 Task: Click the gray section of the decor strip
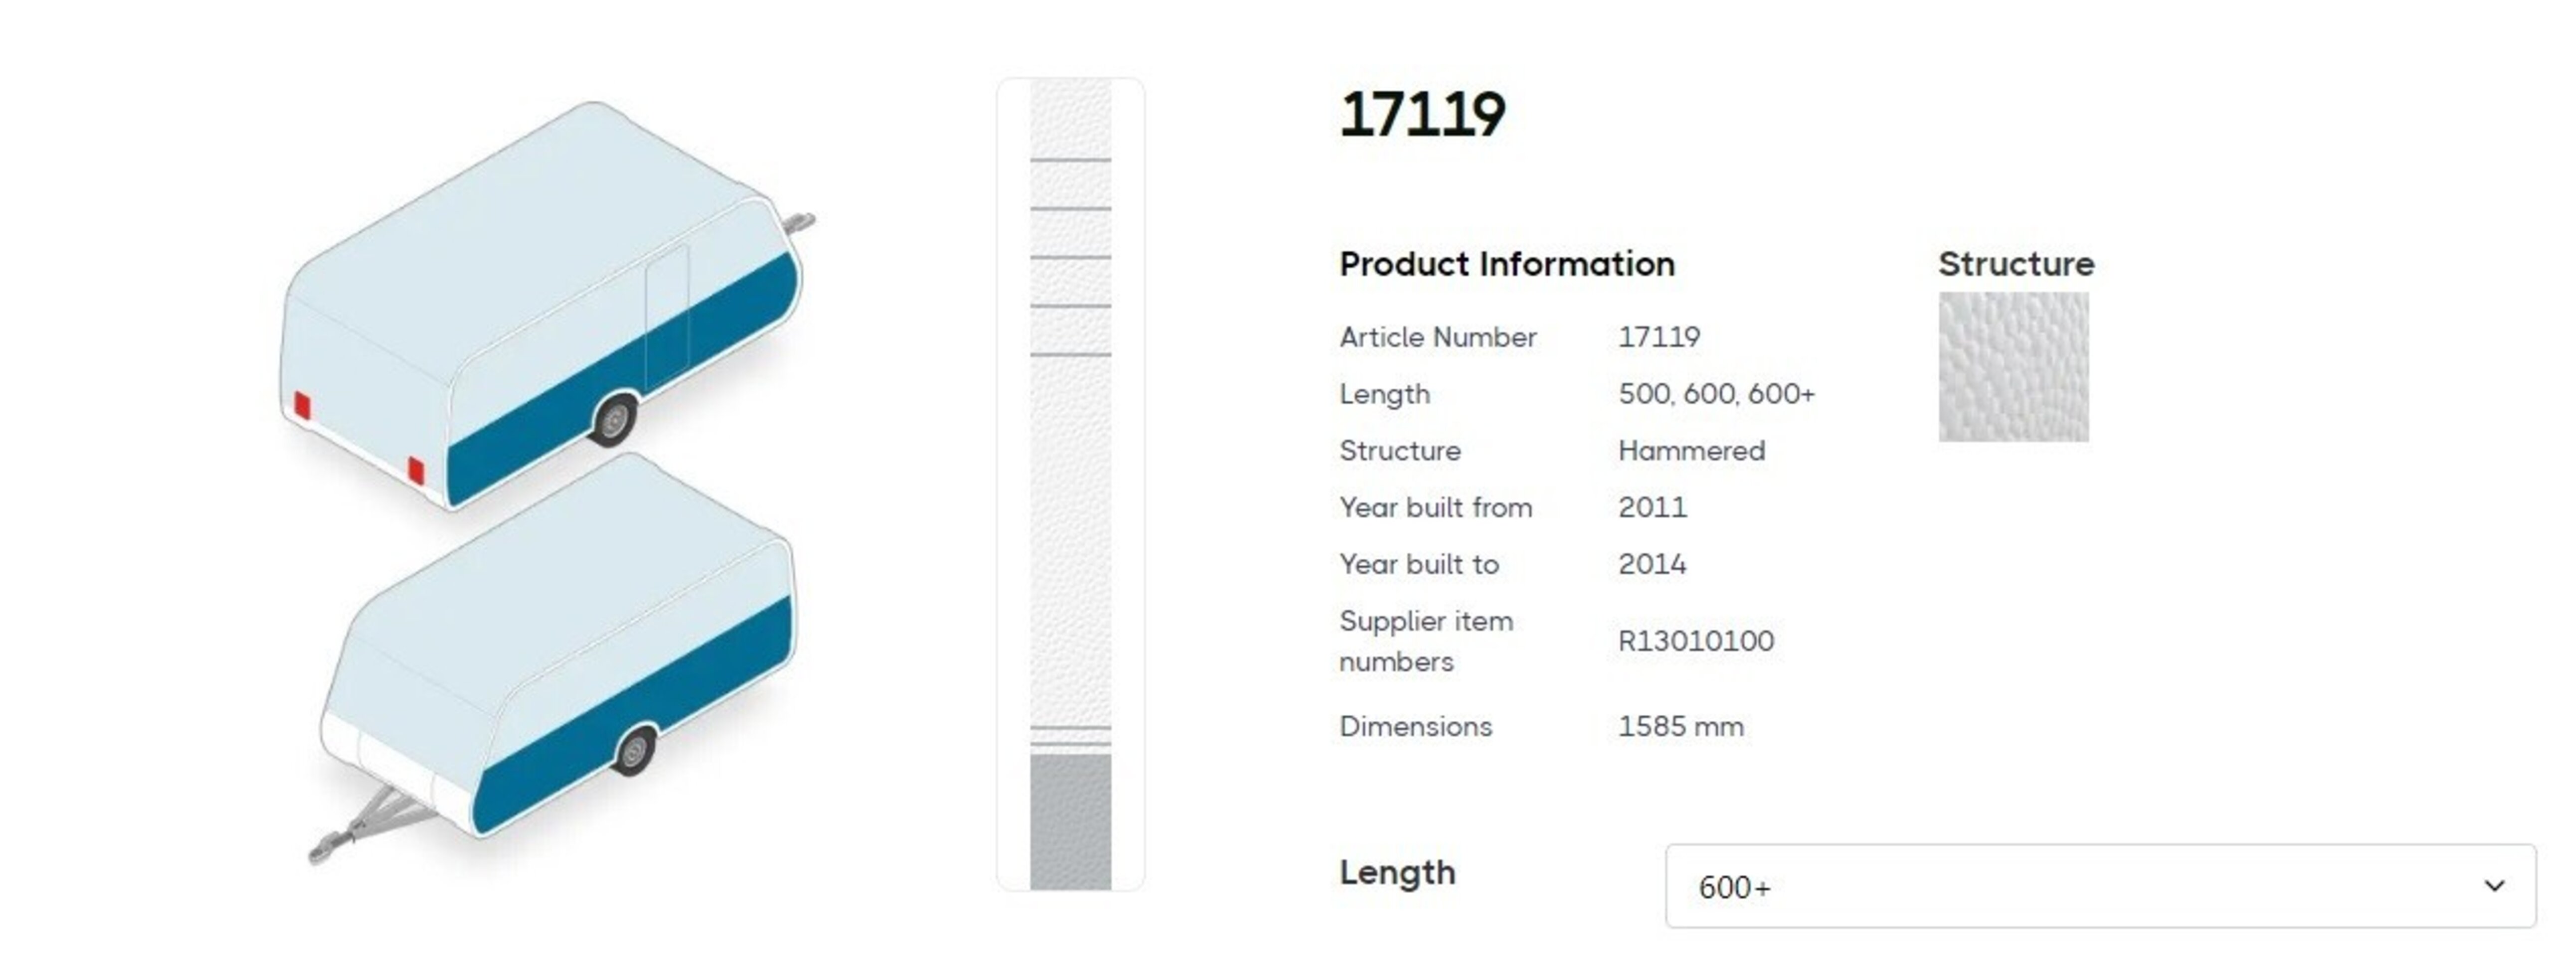tap(1070, 820)
